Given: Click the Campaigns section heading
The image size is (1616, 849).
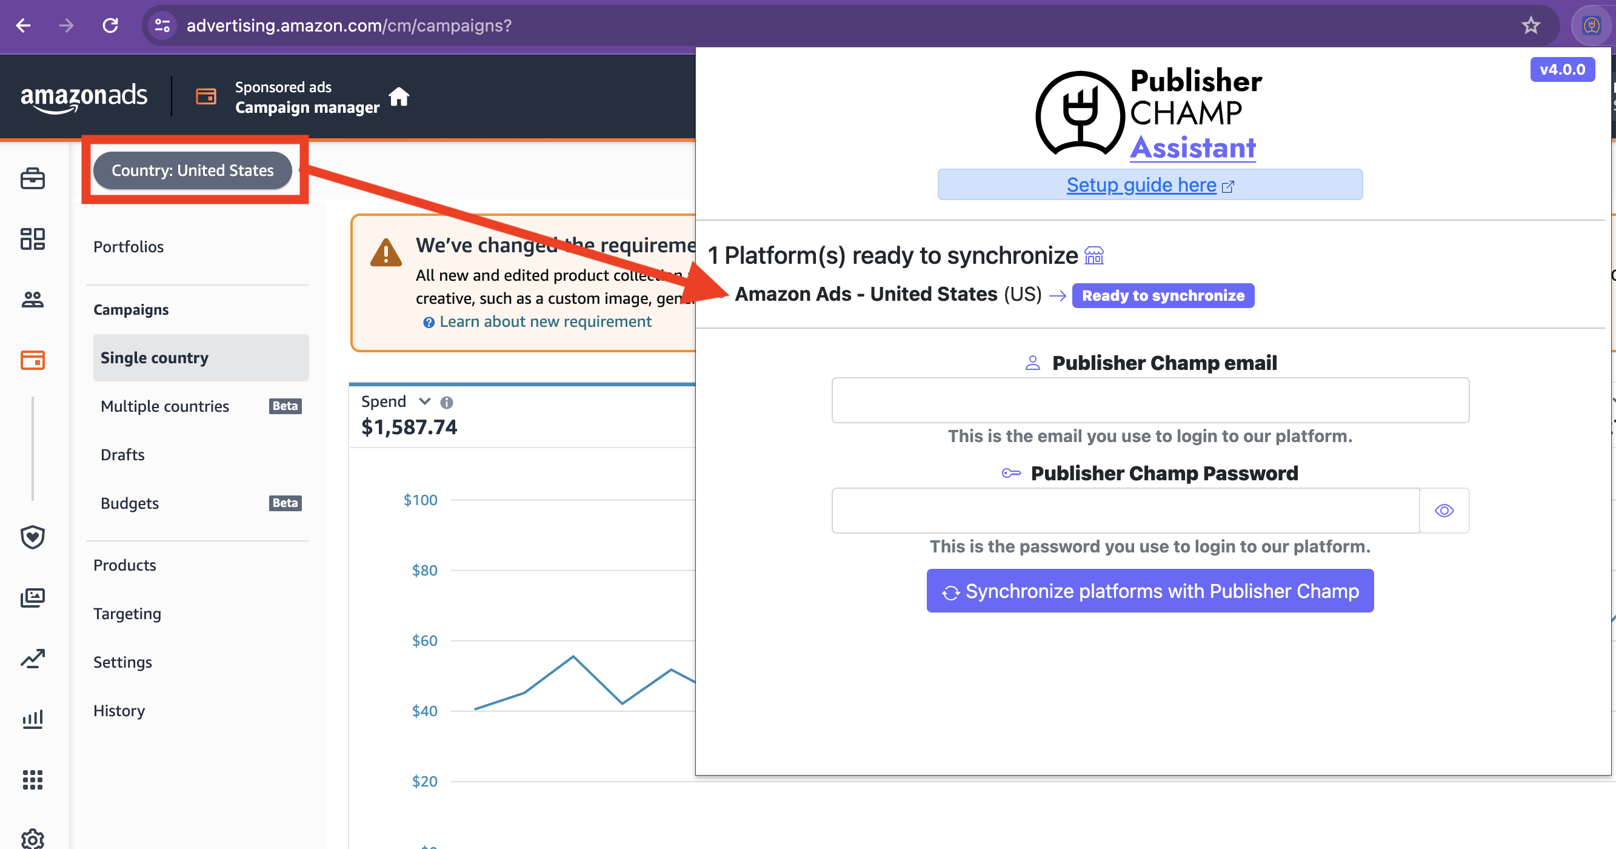Looking at the screenshot, I should pos(131,309).
